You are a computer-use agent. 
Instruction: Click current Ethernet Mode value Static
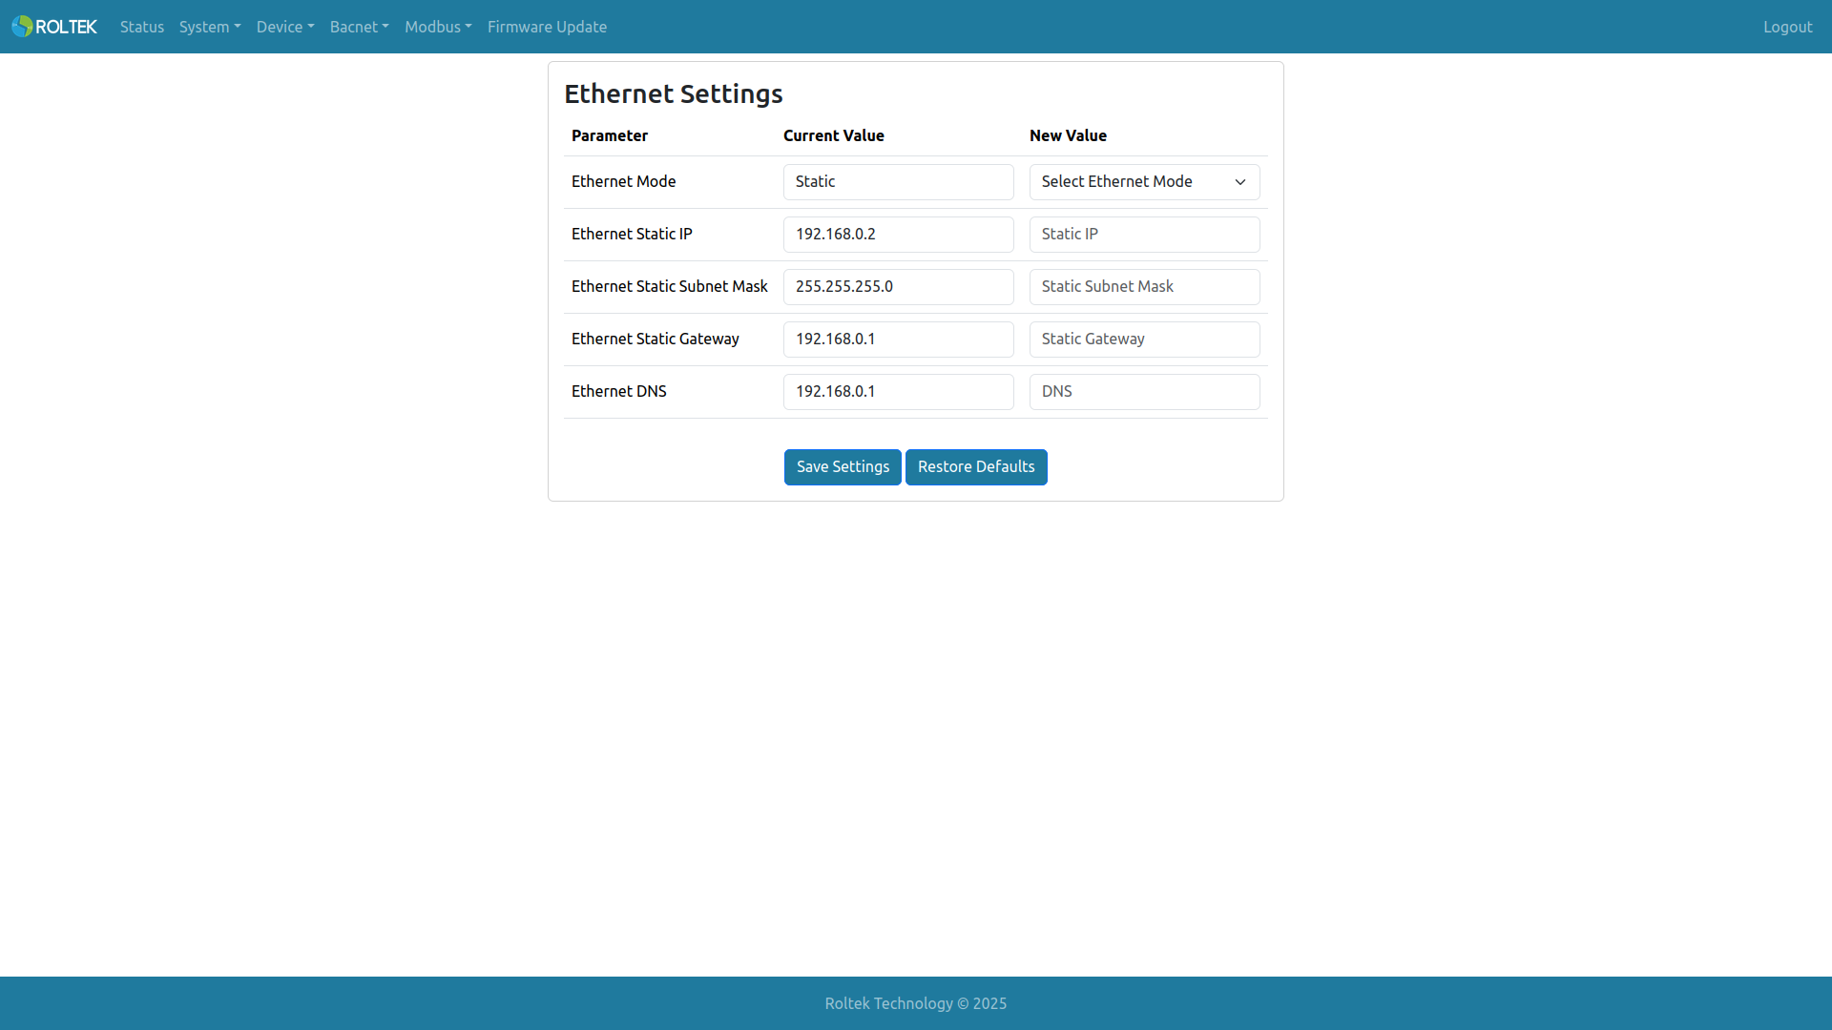(898, 182)
